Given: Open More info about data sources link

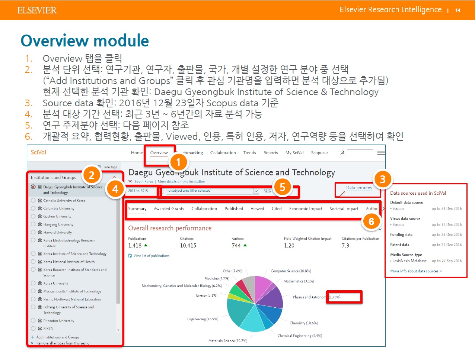Looking at the screenshot, I should 416,271.
